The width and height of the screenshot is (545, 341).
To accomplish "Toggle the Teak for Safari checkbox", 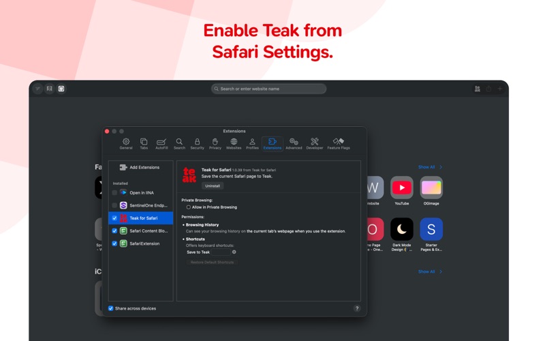I will click(x=114, y=218).
